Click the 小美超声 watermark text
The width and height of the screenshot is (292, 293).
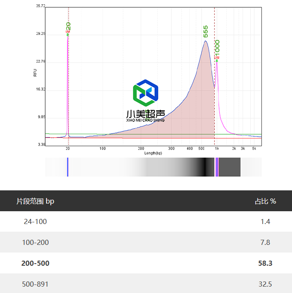click(x=145, y=114)
